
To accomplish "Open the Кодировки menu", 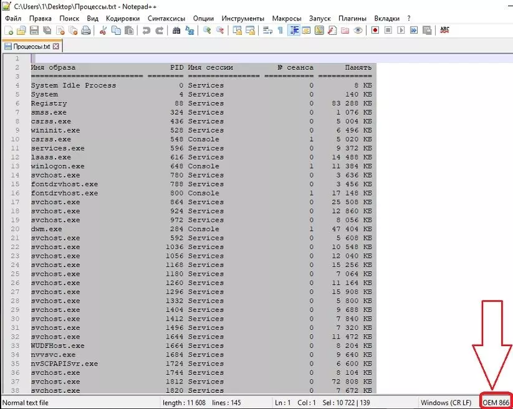I will [123, 19].
